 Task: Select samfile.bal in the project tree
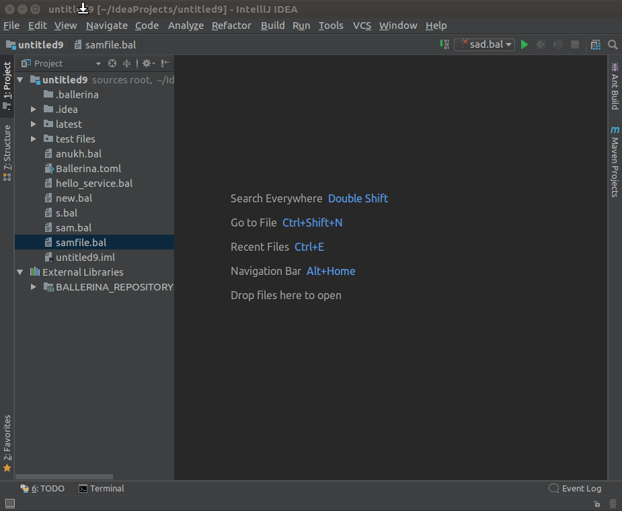pos(94,243)
